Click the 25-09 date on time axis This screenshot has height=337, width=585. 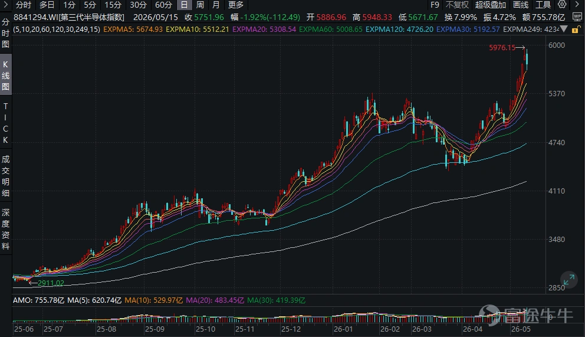(155, 329)
